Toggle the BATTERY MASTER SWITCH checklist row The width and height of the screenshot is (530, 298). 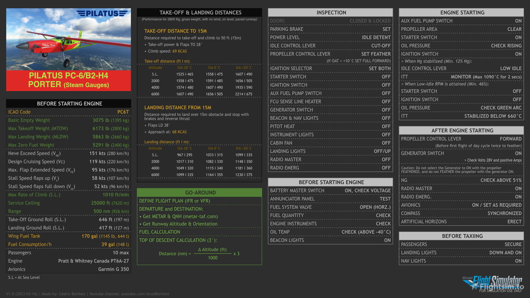pos(330,190)
